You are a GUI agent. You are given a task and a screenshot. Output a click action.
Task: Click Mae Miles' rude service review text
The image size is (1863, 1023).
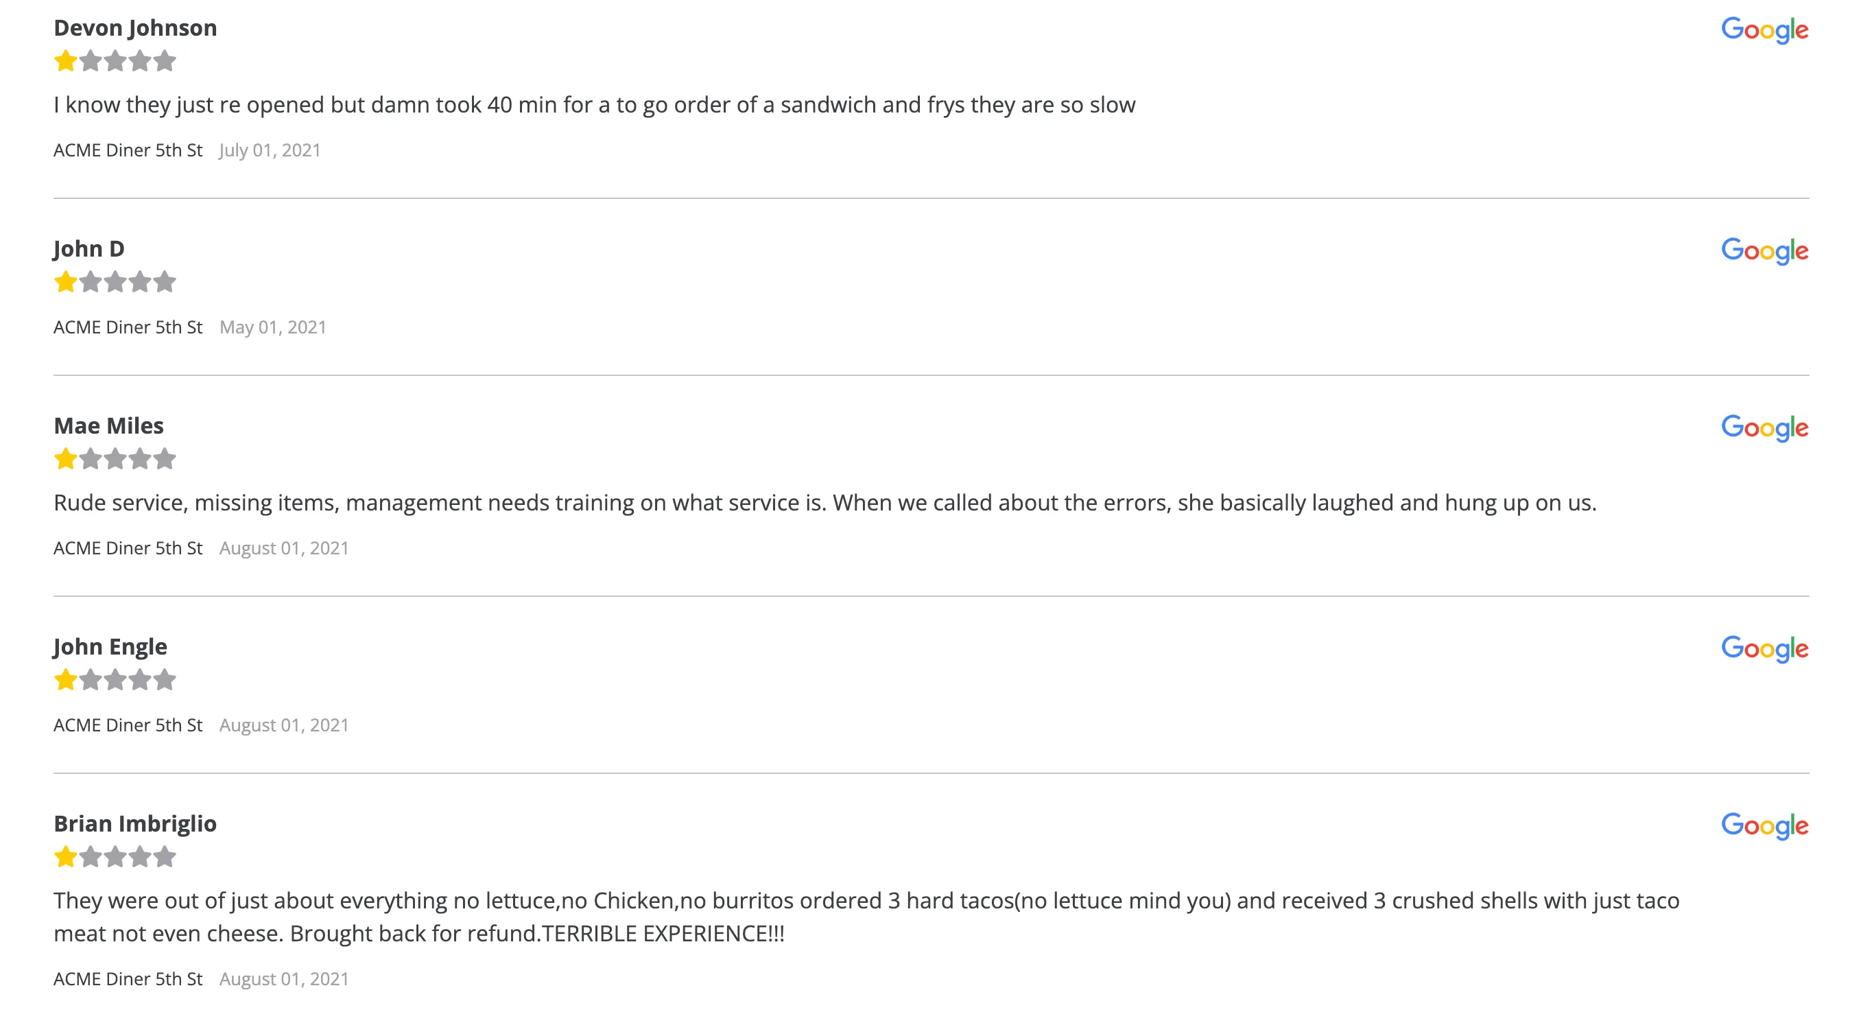[x=825, y=503]
